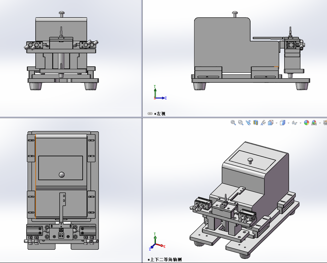Click the View Orientation cube icon
Viewport: 327px width, 263px height.
pyautogui.click(x=271, y=123)
